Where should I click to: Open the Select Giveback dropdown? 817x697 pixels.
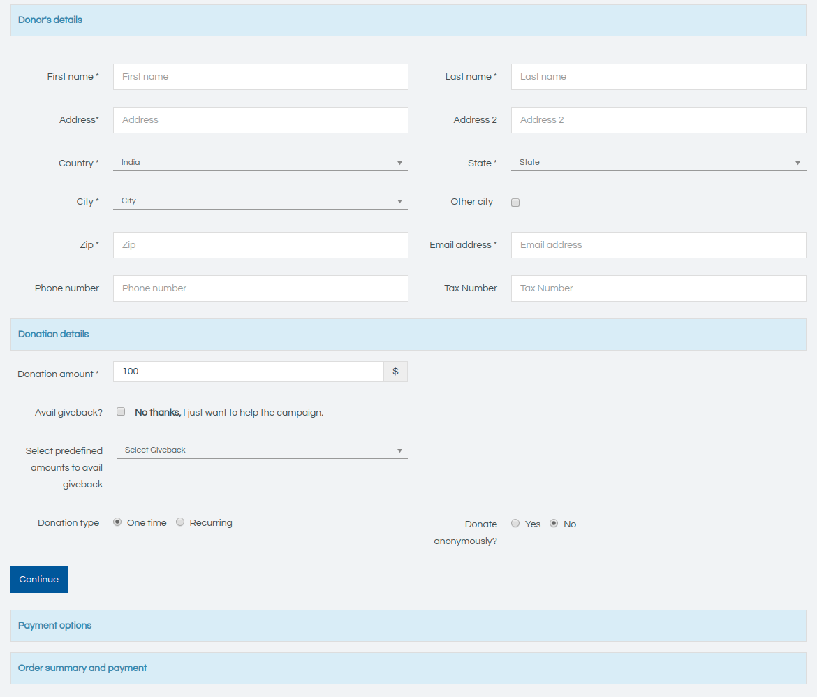[261, 450]
